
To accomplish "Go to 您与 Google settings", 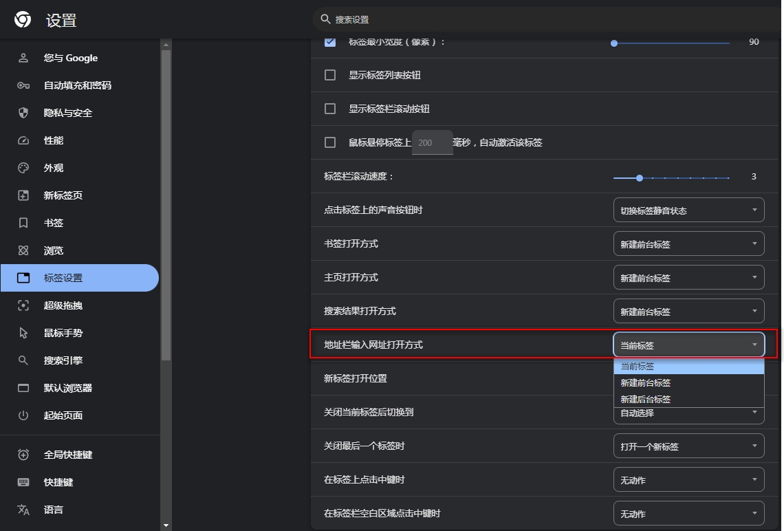I will click(x=23, y=58).
